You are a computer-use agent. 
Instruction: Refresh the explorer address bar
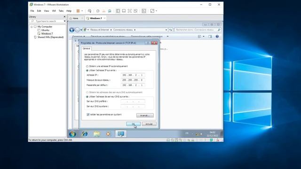[171, 30]
